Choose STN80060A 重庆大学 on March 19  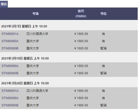[x=69, y=66]
